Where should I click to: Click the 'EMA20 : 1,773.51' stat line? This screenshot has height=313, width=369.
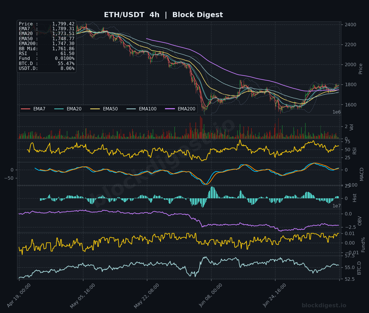click(x=47, y=34)
